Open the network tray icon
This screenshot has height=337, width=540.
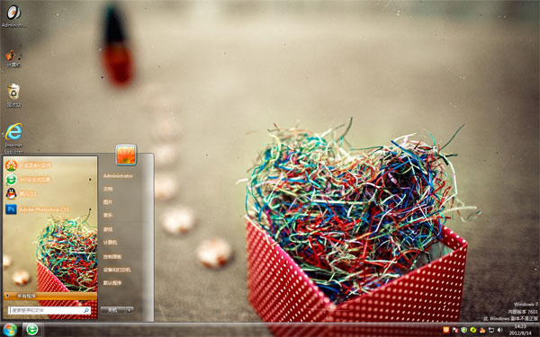coord(491,330)
